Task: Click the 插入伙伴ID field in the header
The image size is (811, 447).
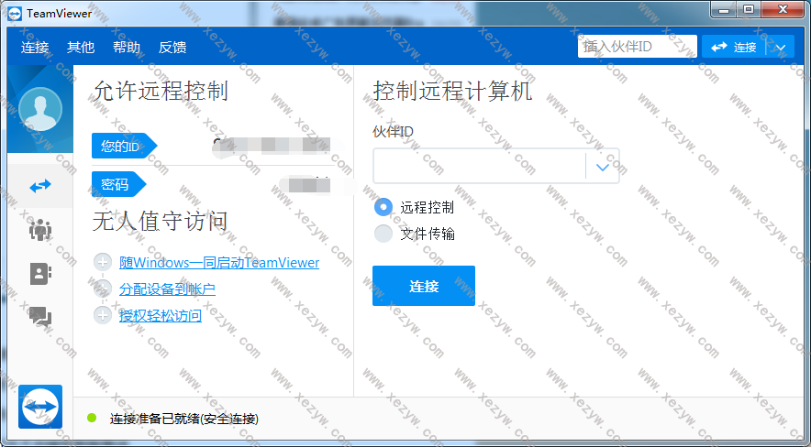Action: pyautogui.click(x=636, y=47)
